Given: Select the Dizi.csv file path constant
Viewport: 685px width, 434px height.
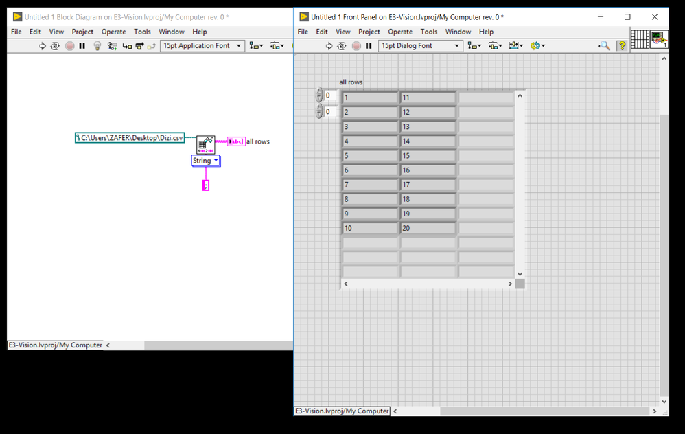Looking at the screenshot, I should 130,137.
